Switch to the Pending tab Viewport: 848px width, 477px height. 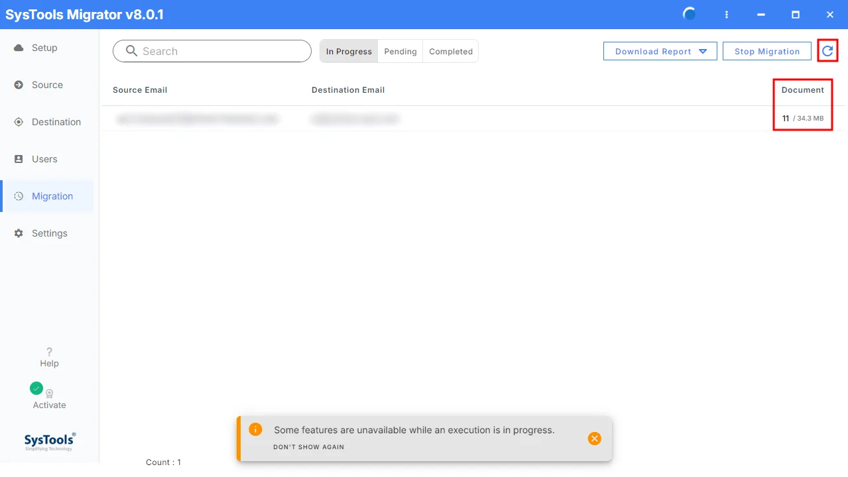[400, 51]
